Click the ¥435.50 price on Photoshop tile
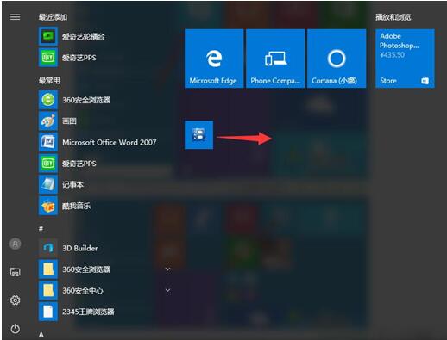 [x=392, y=54]
